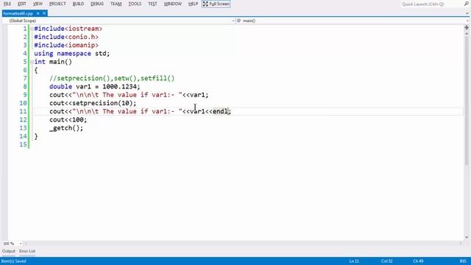Click on '#include<iostream>' text
The height and width of the screenshot is (265, 471).
click(x=68, y=29)
